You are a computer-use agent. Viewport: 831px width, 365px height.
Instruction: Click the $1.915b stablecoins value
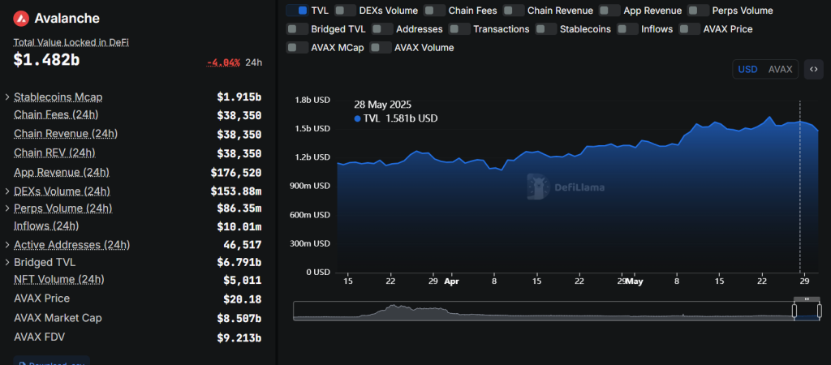(x=239, y=97)
